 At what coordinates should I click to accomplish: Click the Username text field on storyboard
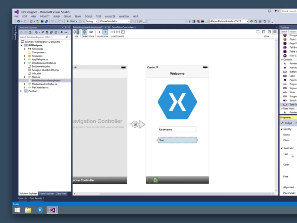(177, 129)
